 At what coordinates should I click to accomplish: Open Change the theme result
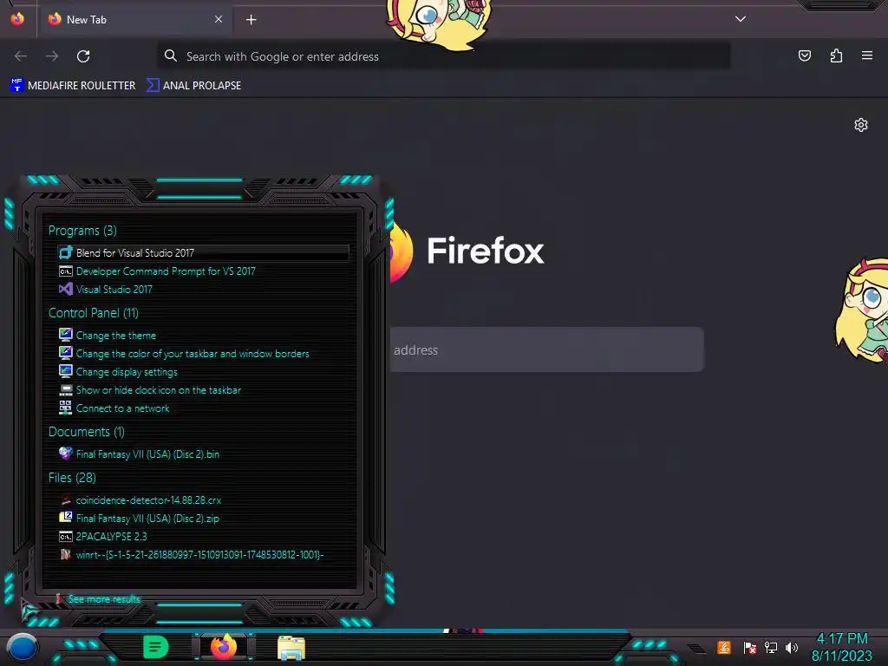pyautogui.click(x=115, y=336)
